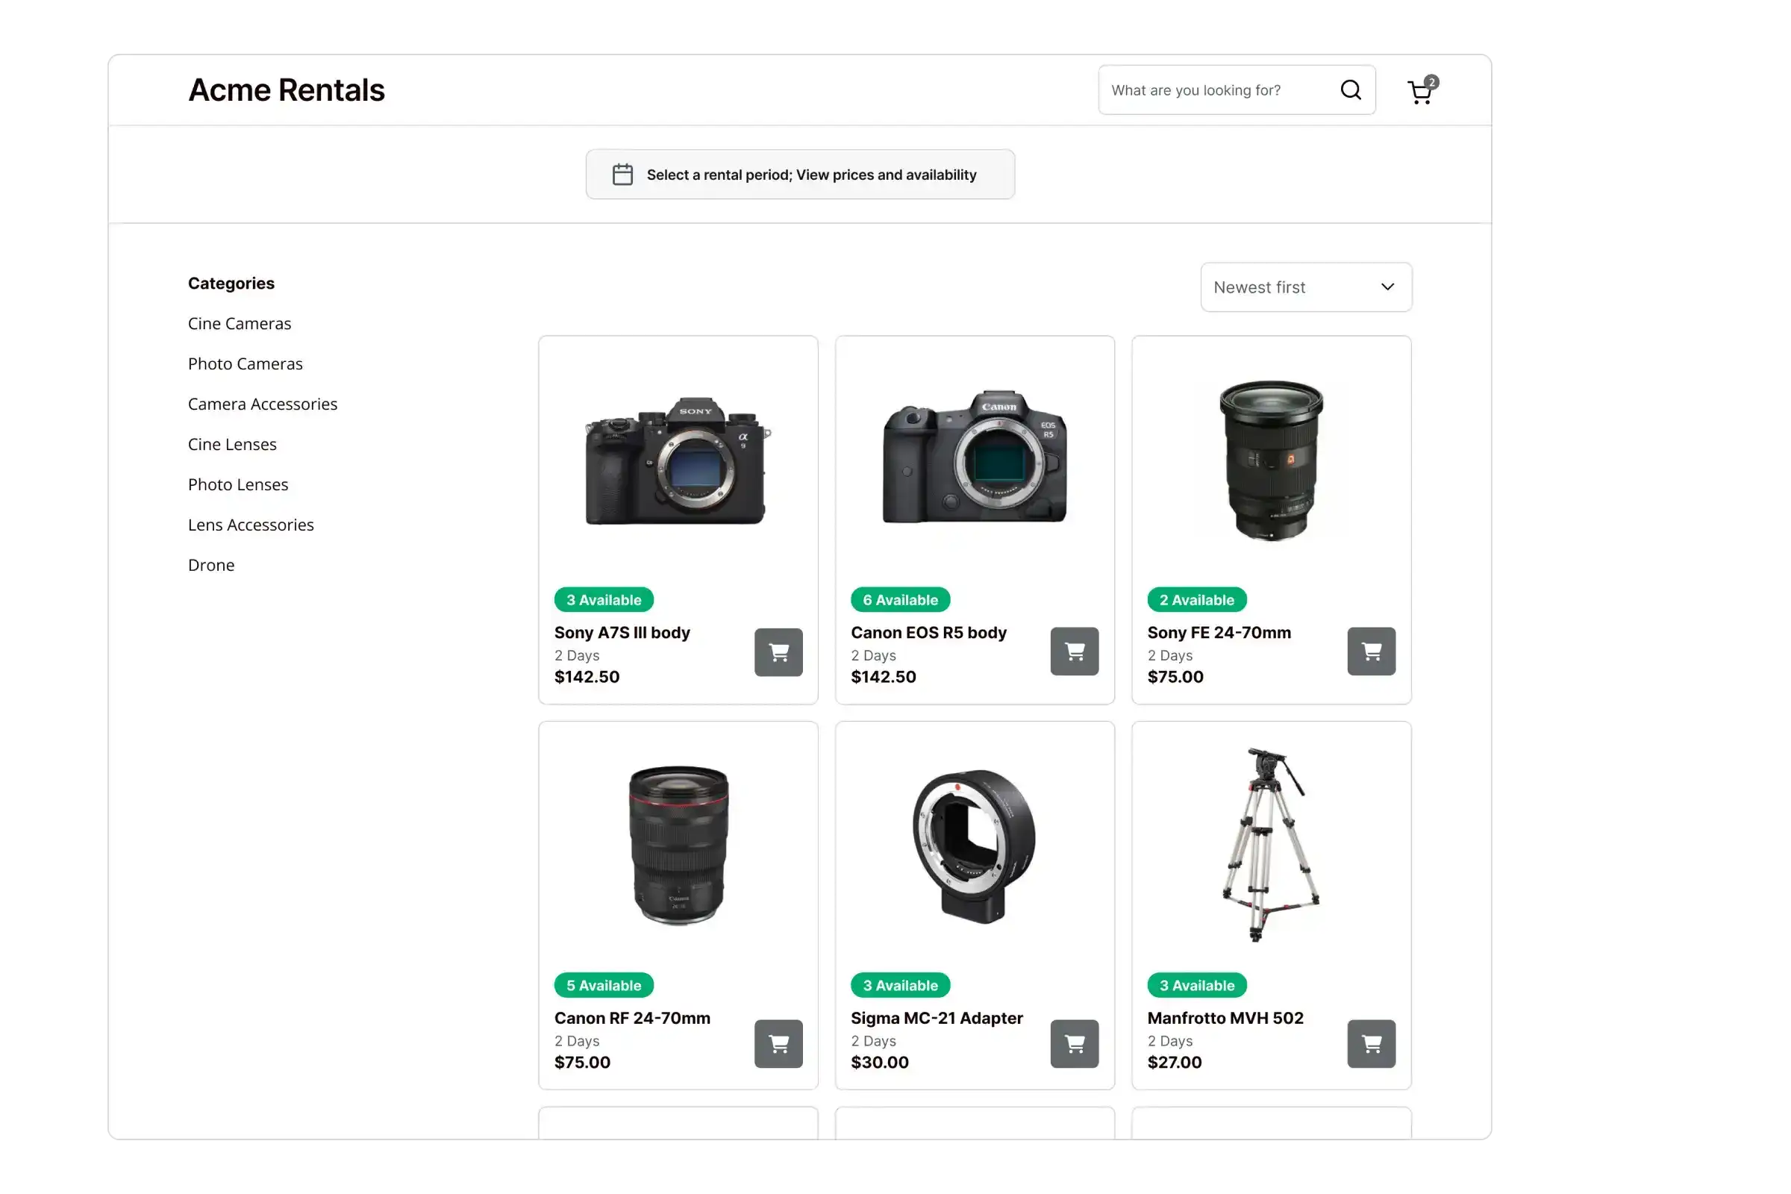Add Canon EOS R5 body to cart
The height and width of the screenshot is (1194, 1791).
[x=1075, y=651]
